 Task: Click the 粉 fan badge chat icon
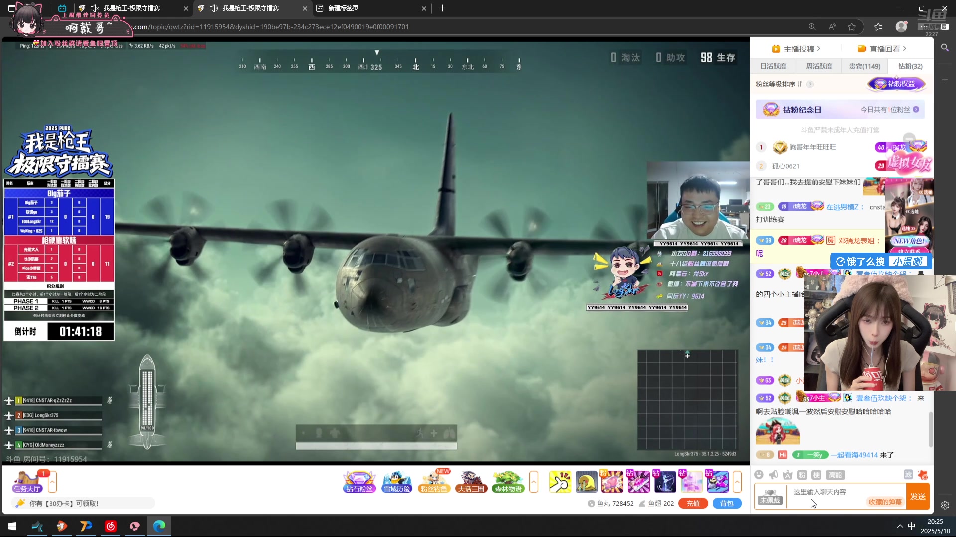tap(802, 475)
